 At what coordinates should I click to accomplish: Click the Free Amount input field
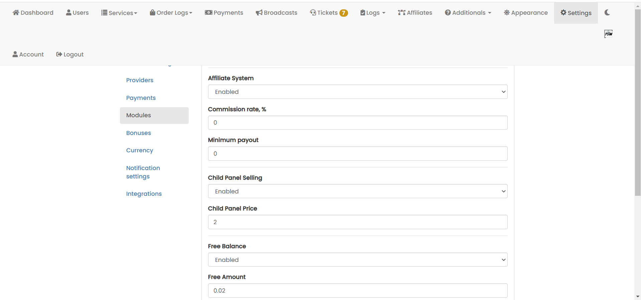(358, 291)
